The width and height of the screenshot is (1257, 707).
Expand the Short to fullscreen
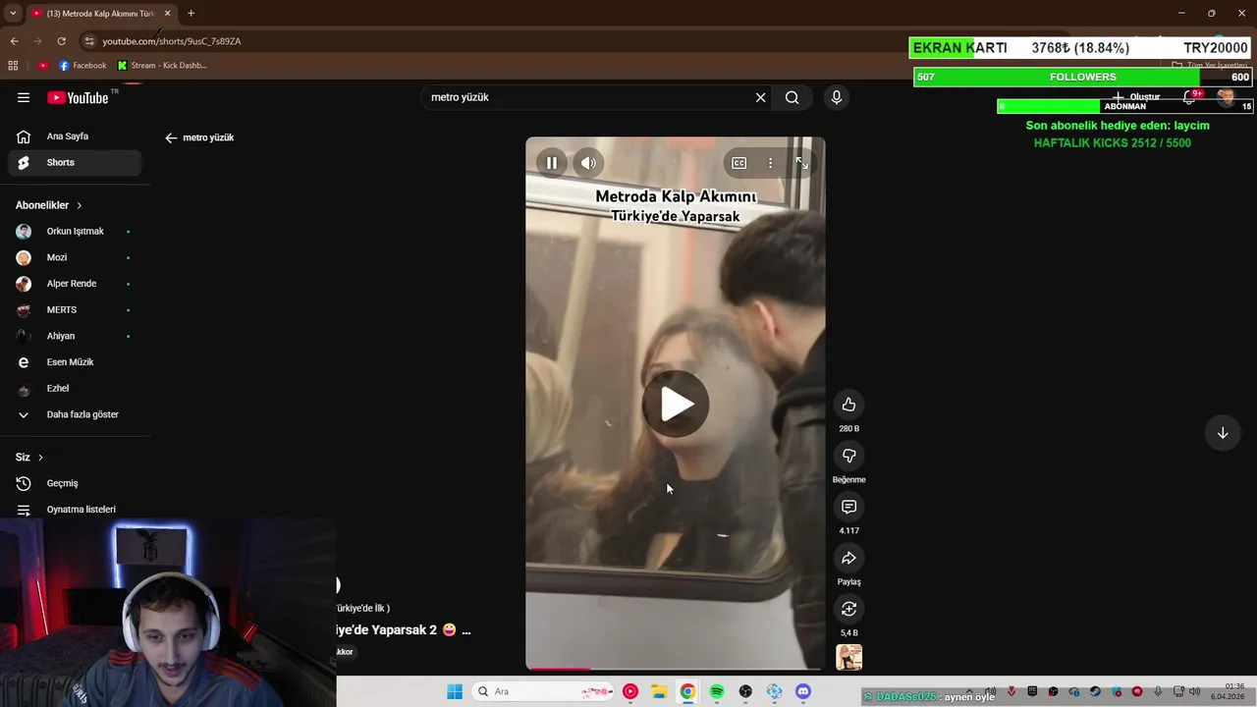(801, 163)
